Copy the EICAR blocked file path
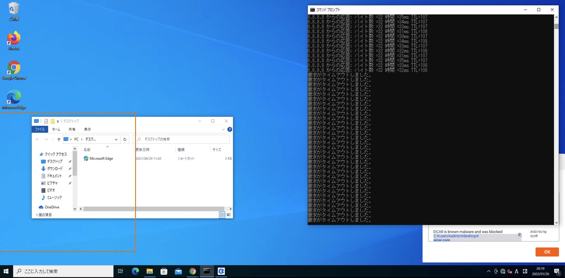 [x=520, y=235]
